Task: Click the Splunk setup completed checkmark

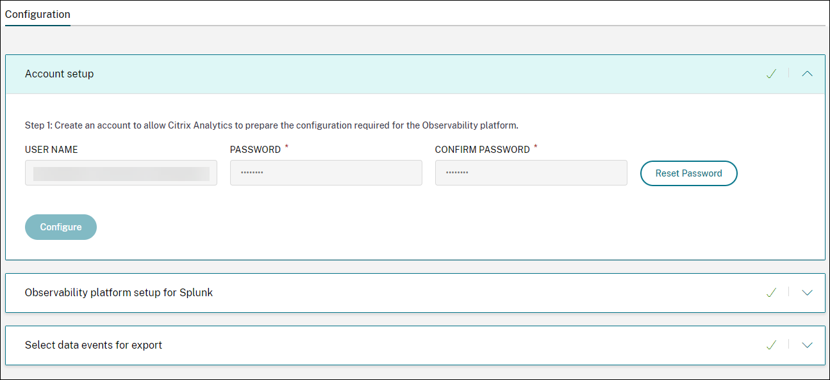Action: point(771,292)
